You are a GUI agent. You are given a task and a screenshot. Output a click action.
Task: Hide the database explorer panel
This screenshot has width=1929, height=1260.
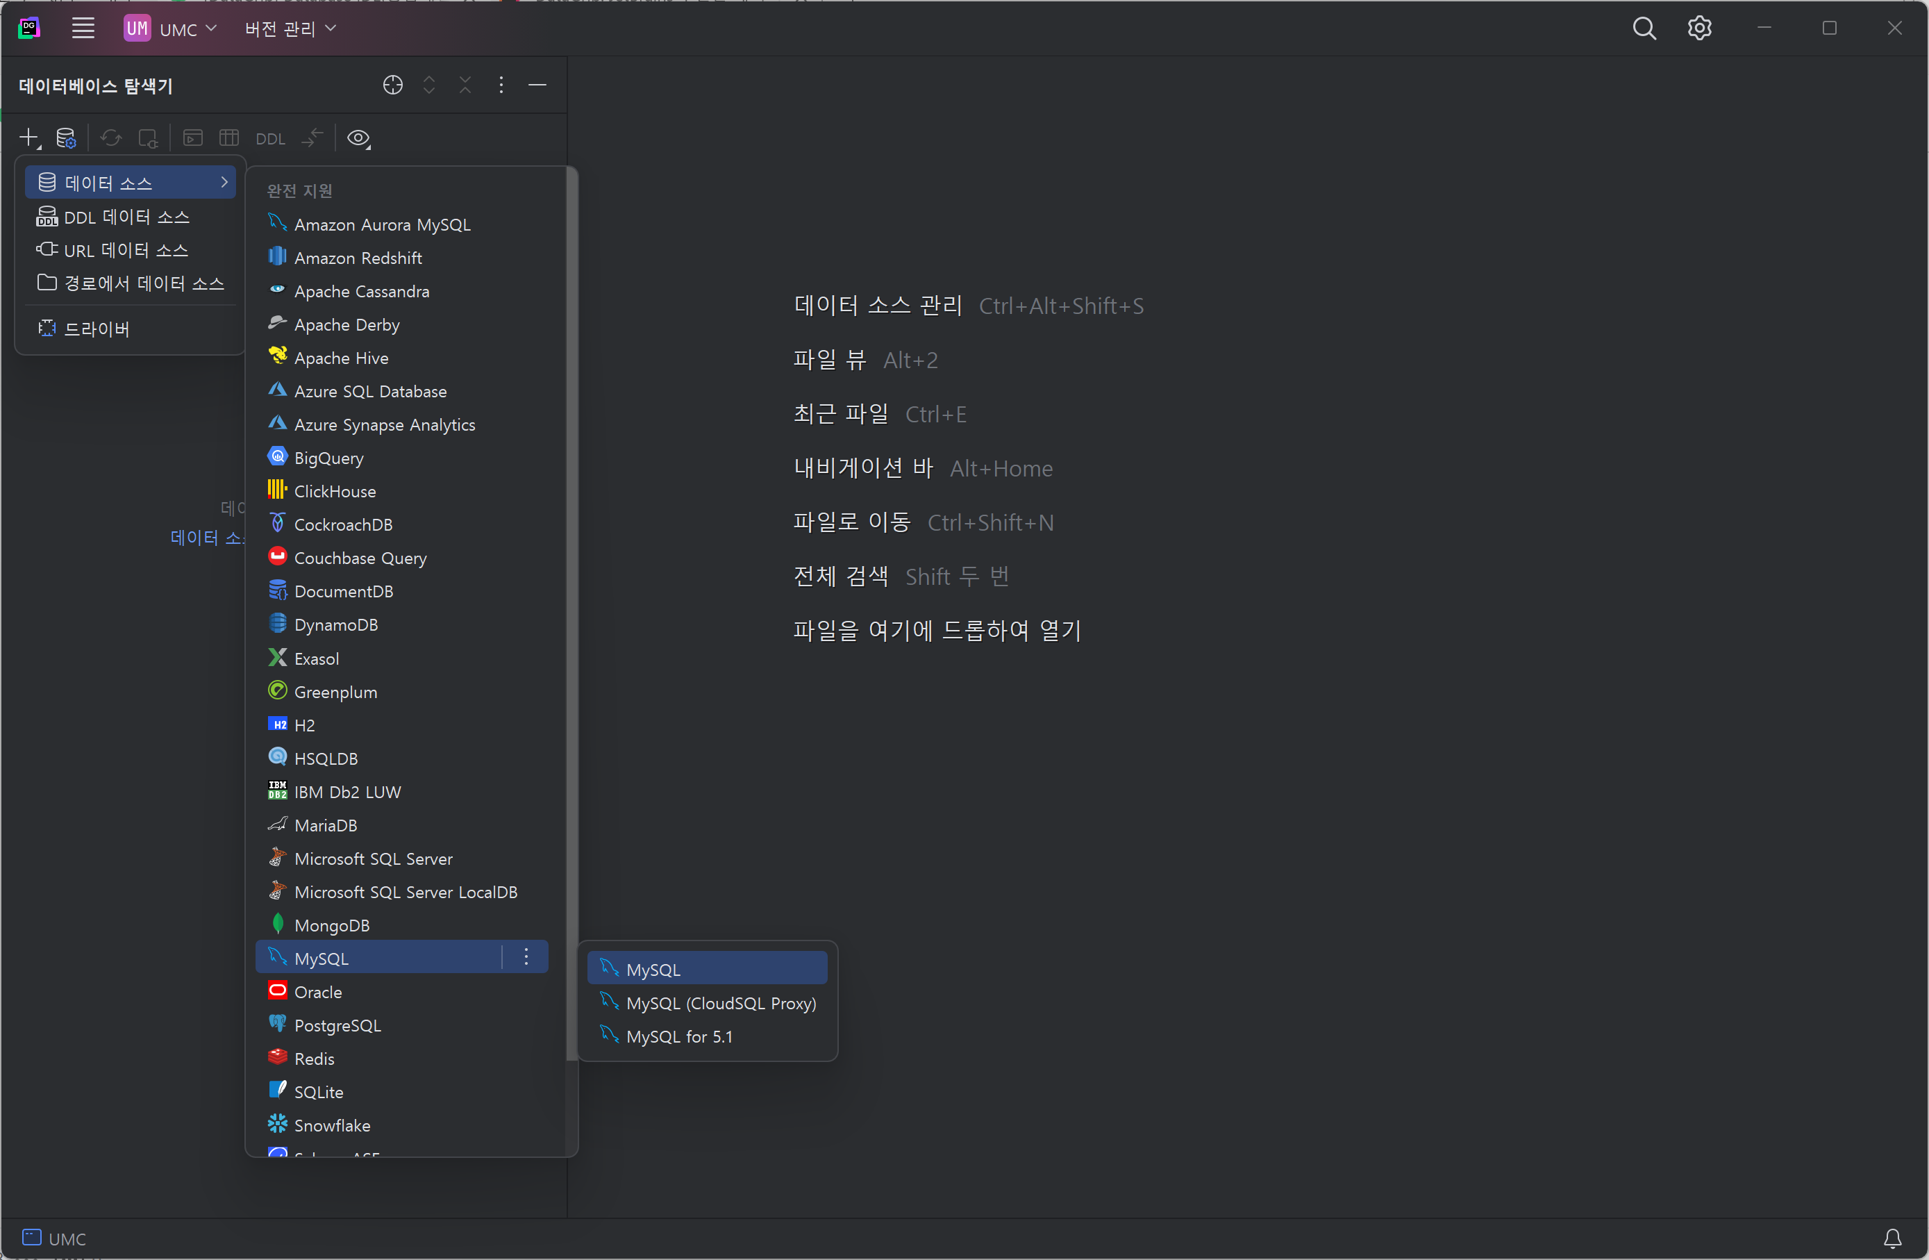pos(537,85)
